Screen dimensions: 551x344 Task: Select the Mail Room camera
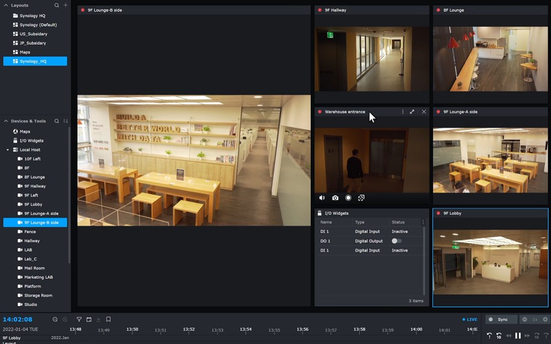[x=35, y=268]
